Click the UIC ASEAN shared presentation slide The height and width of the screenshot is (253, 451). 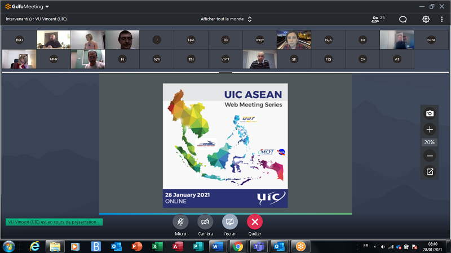point(225,145)
